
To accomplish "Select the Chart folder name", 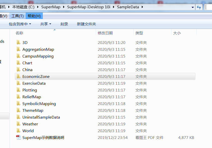I will 27,63.
